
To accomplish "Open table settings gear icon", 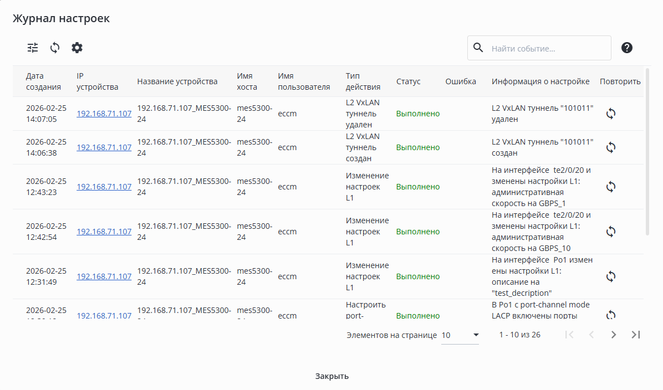I will coord(77,48).
